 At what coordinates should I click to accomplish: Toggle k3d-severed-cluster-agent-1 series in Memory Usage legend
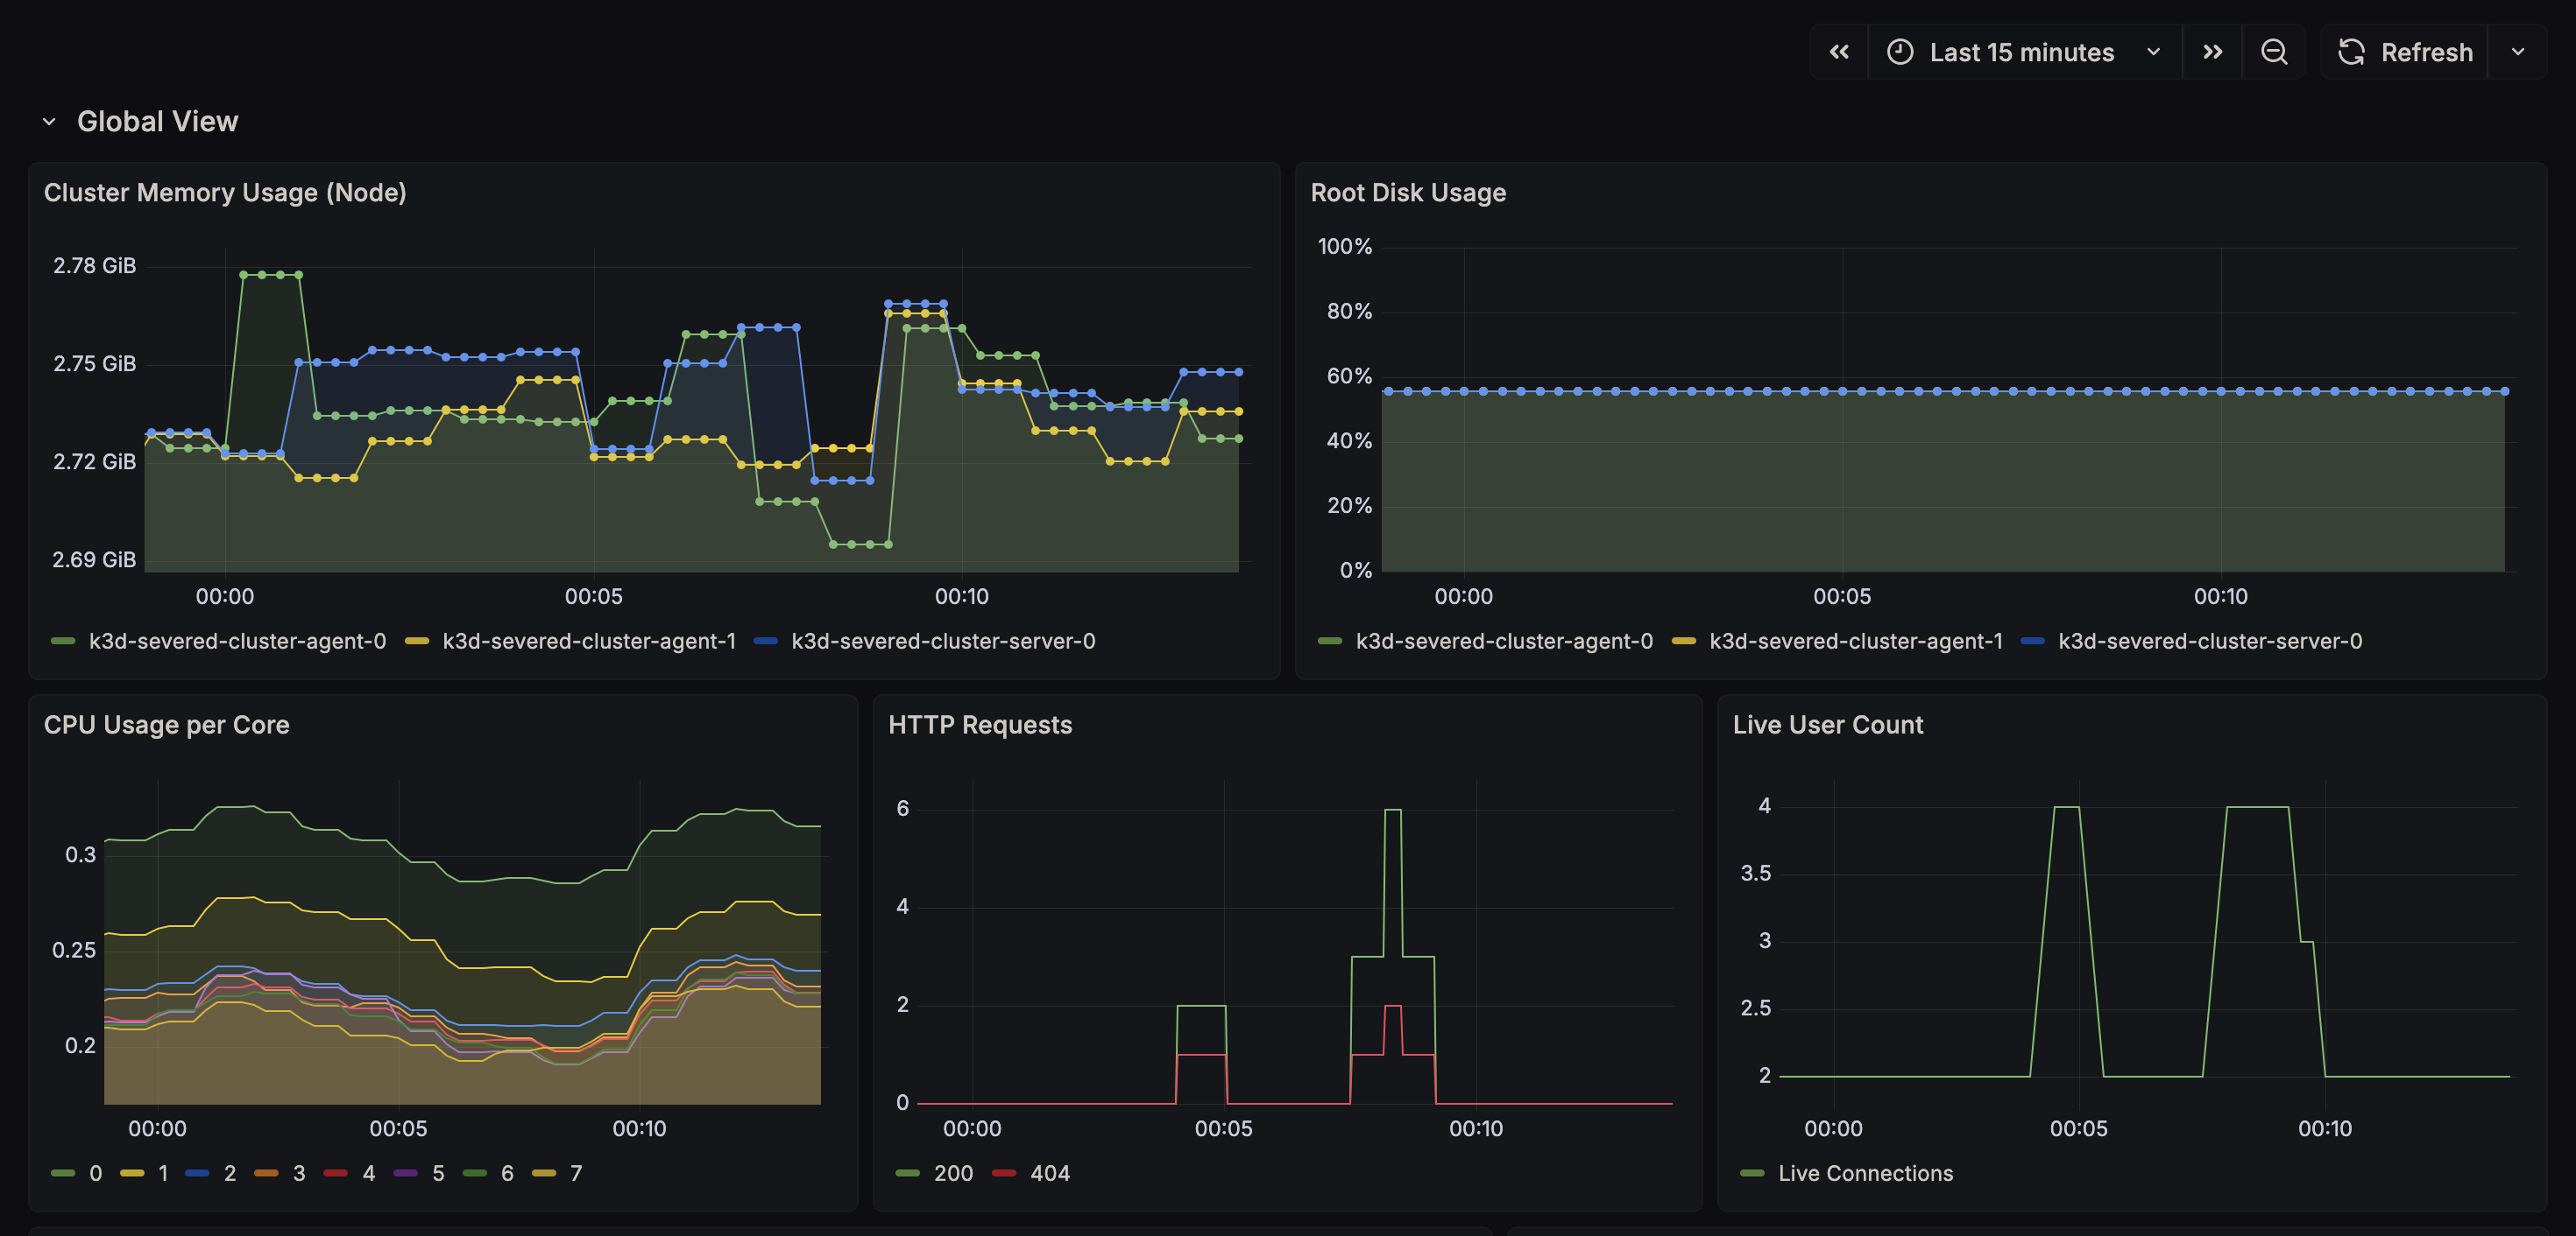point(588,642)
